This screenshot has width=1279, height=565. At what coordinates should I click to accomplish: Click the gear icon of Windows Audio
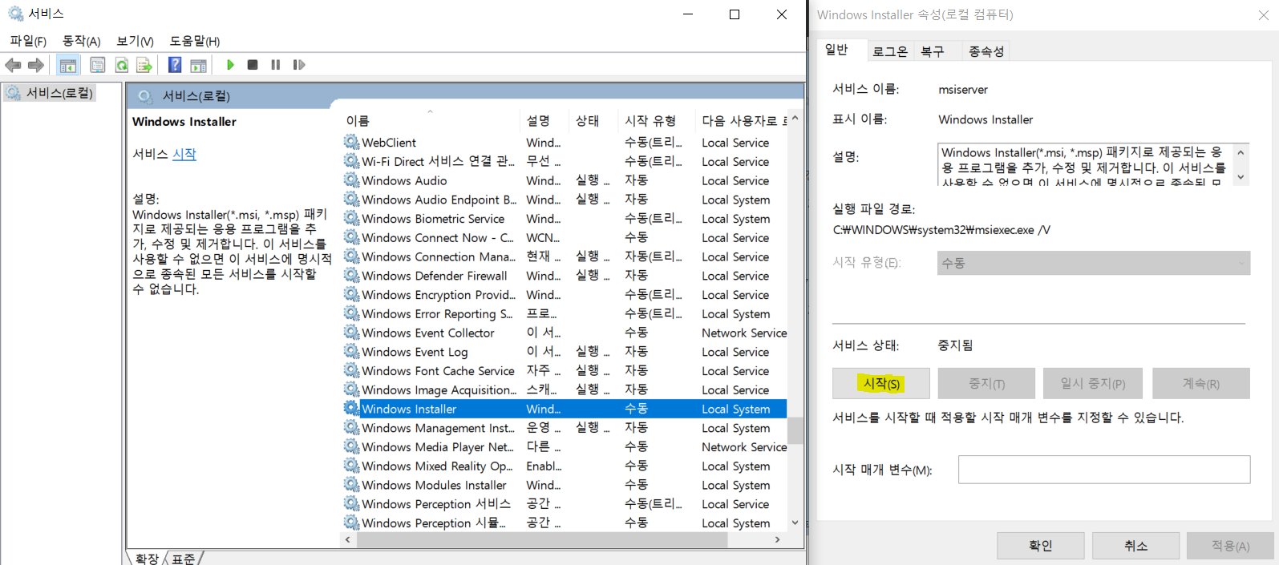[x=351, y=180]
